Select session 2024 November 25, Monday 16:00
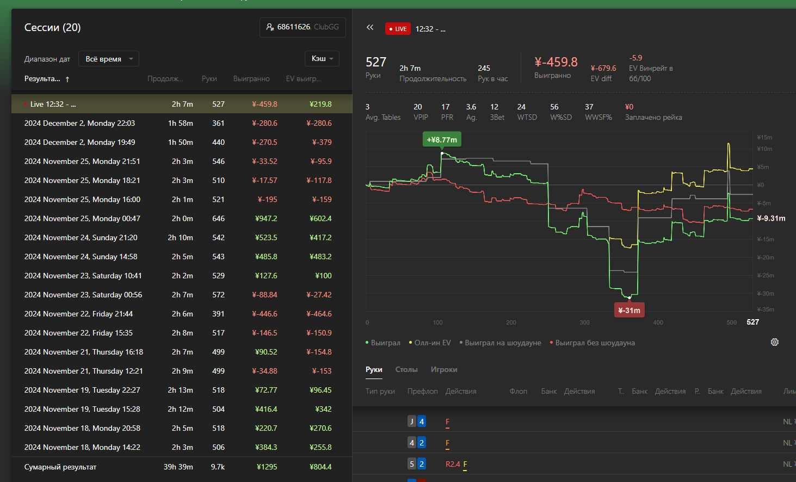This screenshot has height=482, width=796. tap(182, 199)
